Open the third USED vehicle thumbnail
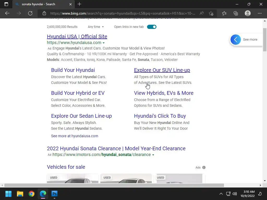 pos(179,178)
